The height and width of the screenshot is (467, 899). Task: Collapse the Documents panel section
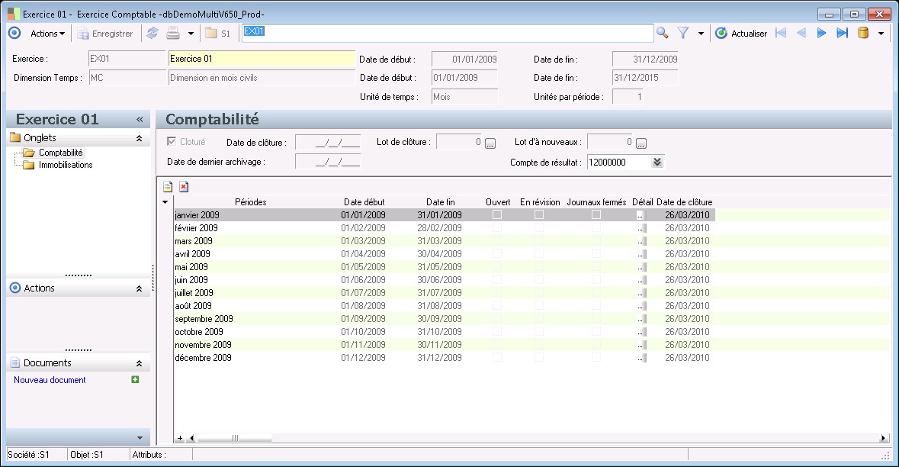[139, 364]
